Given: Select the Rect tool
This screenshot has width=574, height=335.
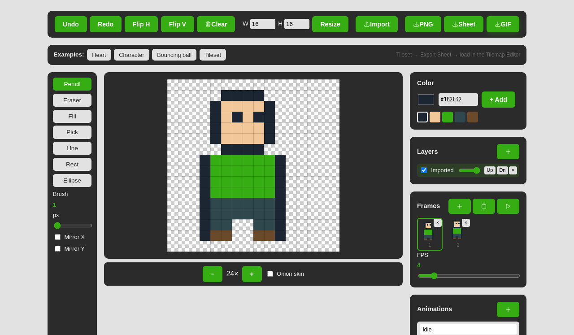Looking at the screenshot, I should click(x=72, y=164).
